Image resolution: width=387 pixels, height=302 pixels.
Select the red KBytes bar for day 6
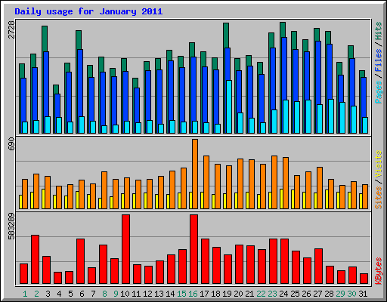point(80,261)
